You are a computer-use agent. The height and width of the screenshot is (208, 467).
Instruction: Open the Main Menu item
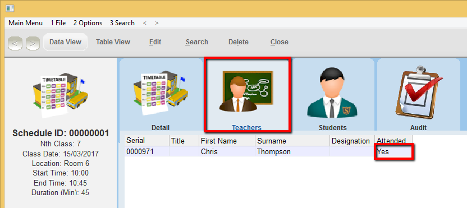pos(26,23)
